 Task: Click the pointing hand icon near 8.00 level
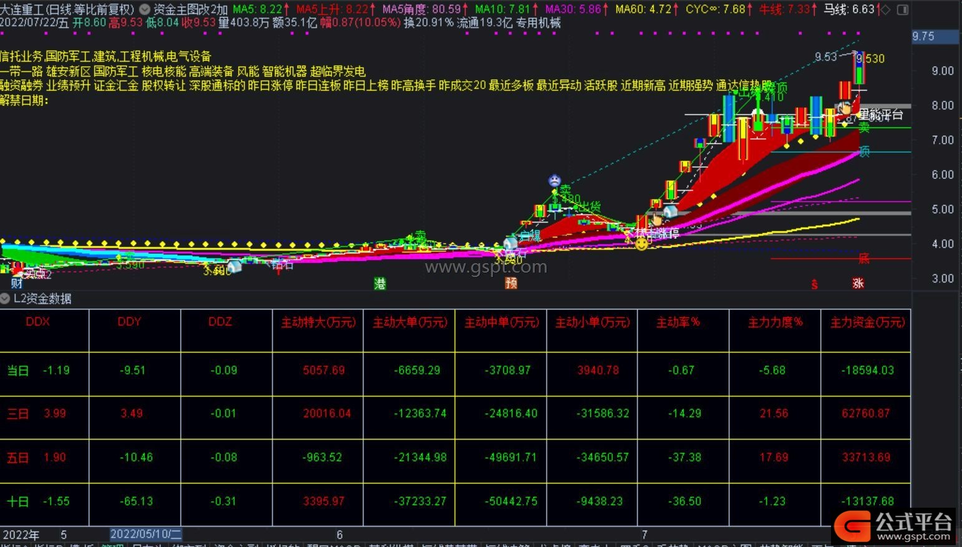[x=844, y=109]
